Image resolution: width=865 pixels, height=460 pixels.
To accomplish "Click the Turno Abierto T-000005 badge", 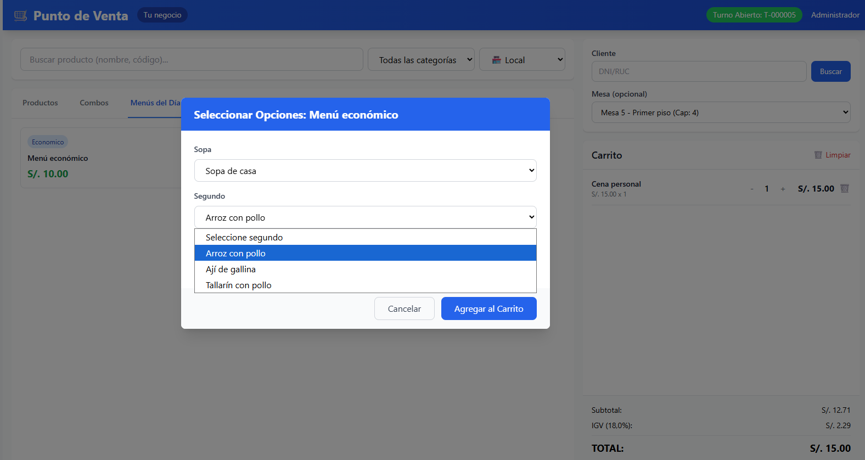I will pos(754,15).
